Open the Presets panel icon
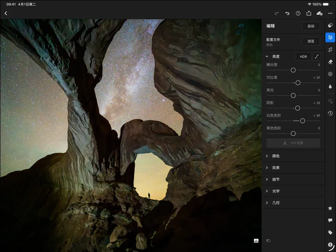 coord(330,25)
